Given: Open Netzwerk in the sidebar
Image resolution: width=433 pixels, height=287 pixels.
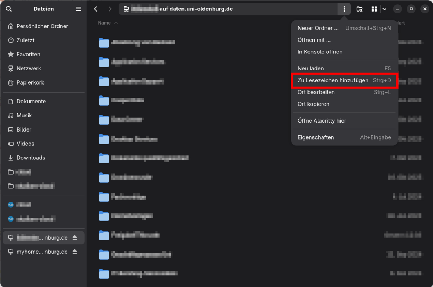Looking at the screenshot, I should [x=29, y=68].
